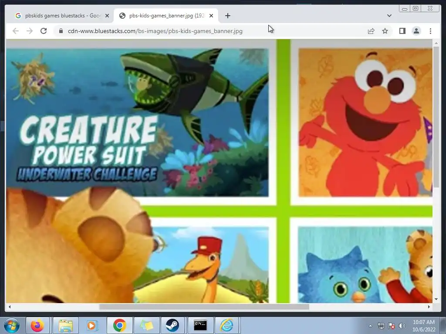Restore down the Chrome window
This screenshot has height=334, width=446.
(x=416, y=9)
